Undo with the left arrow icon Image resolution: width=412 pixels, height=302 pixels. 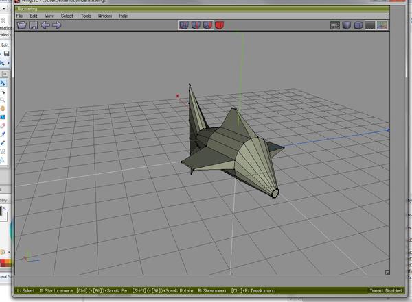(45, 25)
